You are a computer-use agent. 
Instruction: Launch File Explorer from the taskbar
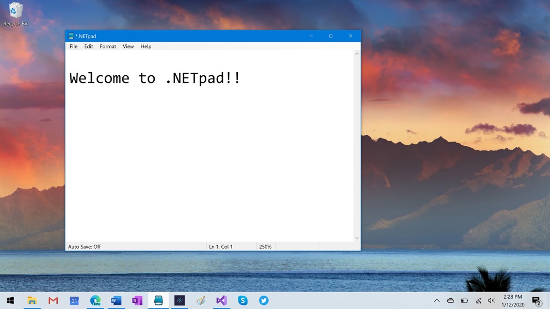click(x=32, y=300)
